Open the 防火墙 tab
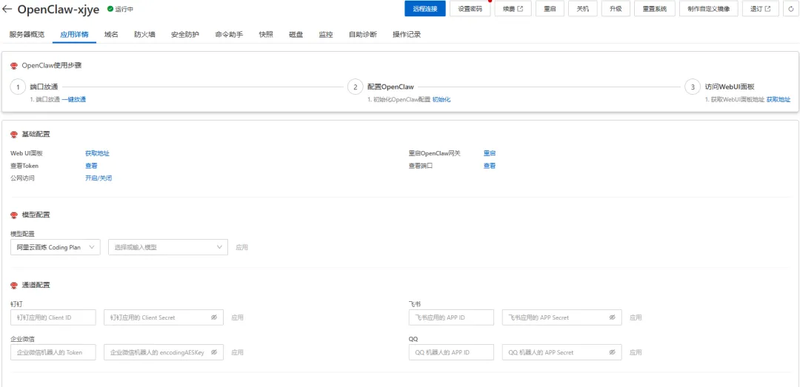800x387 pixels. 145,35
